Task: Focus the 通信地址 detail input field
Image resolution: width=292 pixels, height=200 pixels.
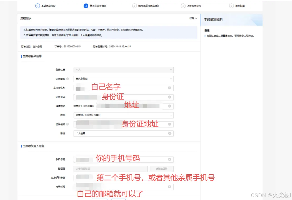Action: (135, 106)
